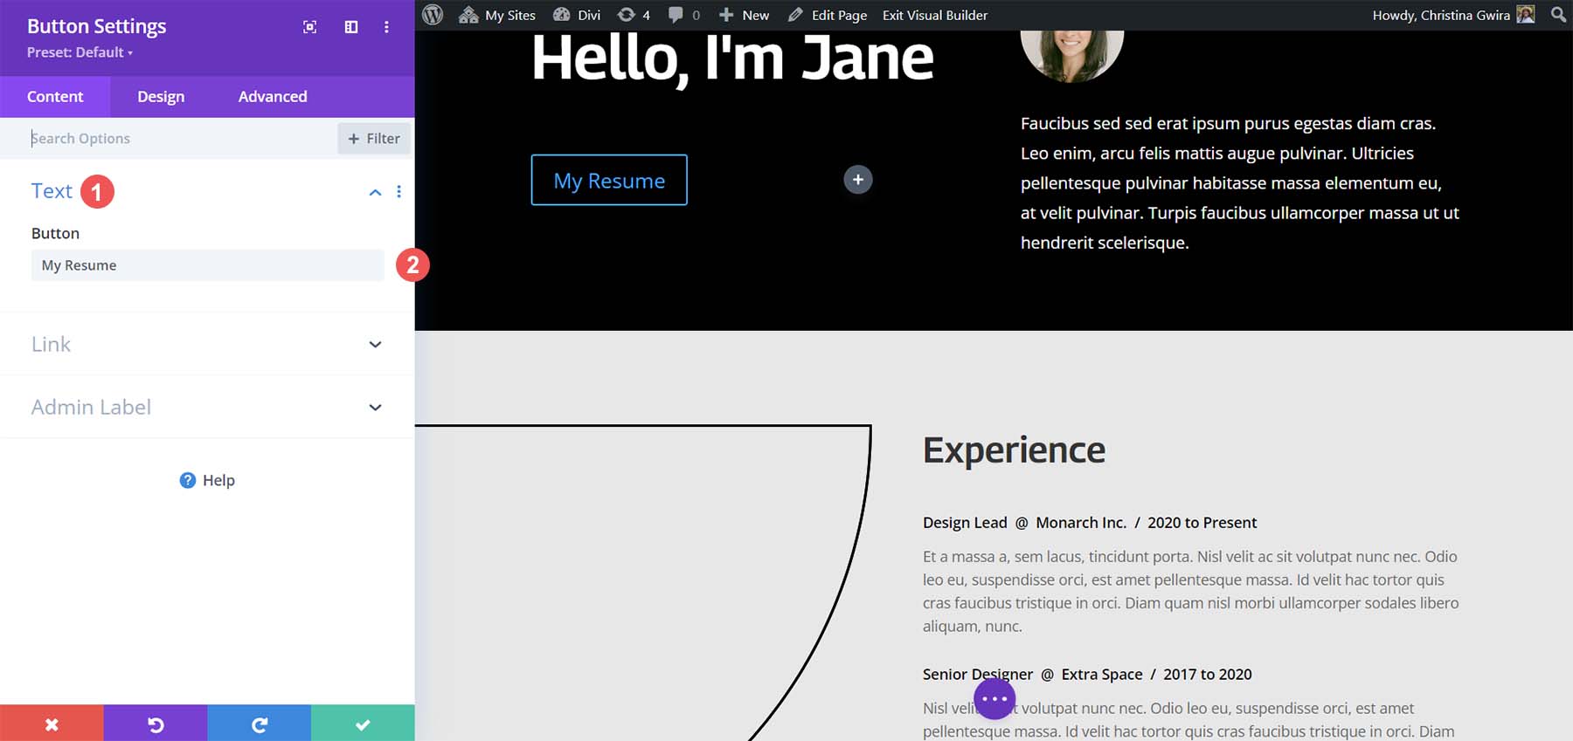The width and height of the screenshot is (1573, 741).
Task: Switch to the Design tab
Action: pos(161,97)
